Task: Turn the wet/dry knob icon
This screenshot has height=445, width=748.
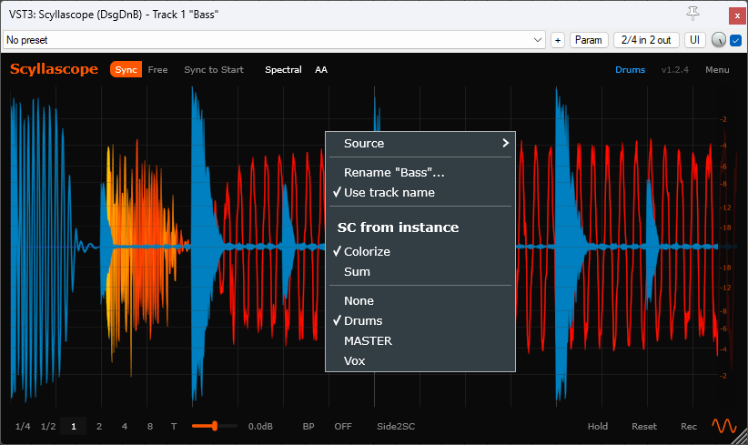Action: click(718, 40)
